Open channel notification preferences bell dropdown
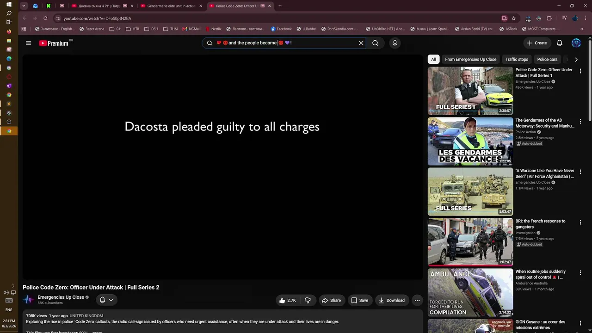The height and width of the screenshot is (333, 592). pyautogui.click(x=106, y=300)
